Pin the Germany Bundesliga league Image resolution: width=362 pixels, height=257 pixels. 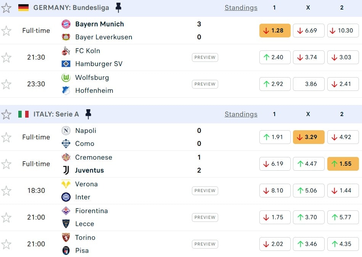pyautogui.click(x=118, y=8)
